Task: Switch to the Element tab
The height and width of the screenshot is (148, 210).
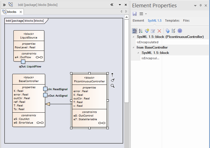Action: click(x=138, y=21)
